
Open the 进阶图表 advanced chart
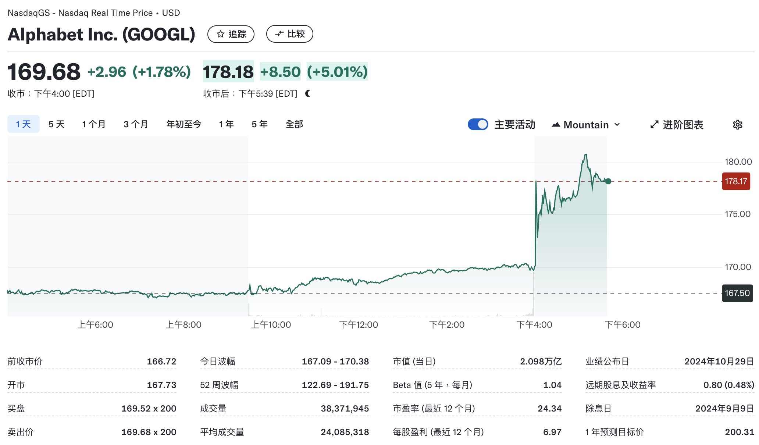pyautogui.click(x=677, y=125)
